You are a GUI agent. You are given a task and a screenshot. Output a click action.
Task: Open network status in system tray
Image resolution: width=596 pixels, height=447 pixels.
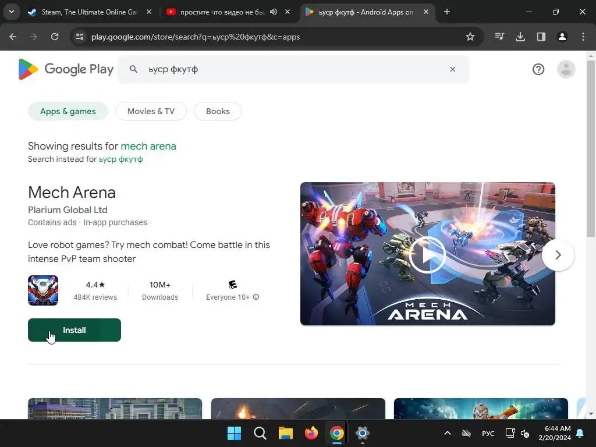click(x=510, y=433)
